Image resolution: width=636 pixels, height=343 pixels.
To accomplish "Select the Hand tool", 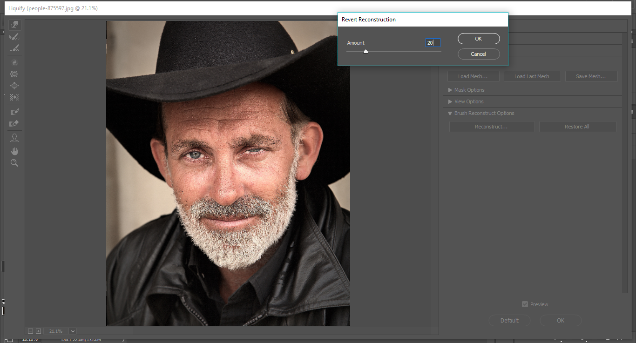I will (x=14, y=151).
